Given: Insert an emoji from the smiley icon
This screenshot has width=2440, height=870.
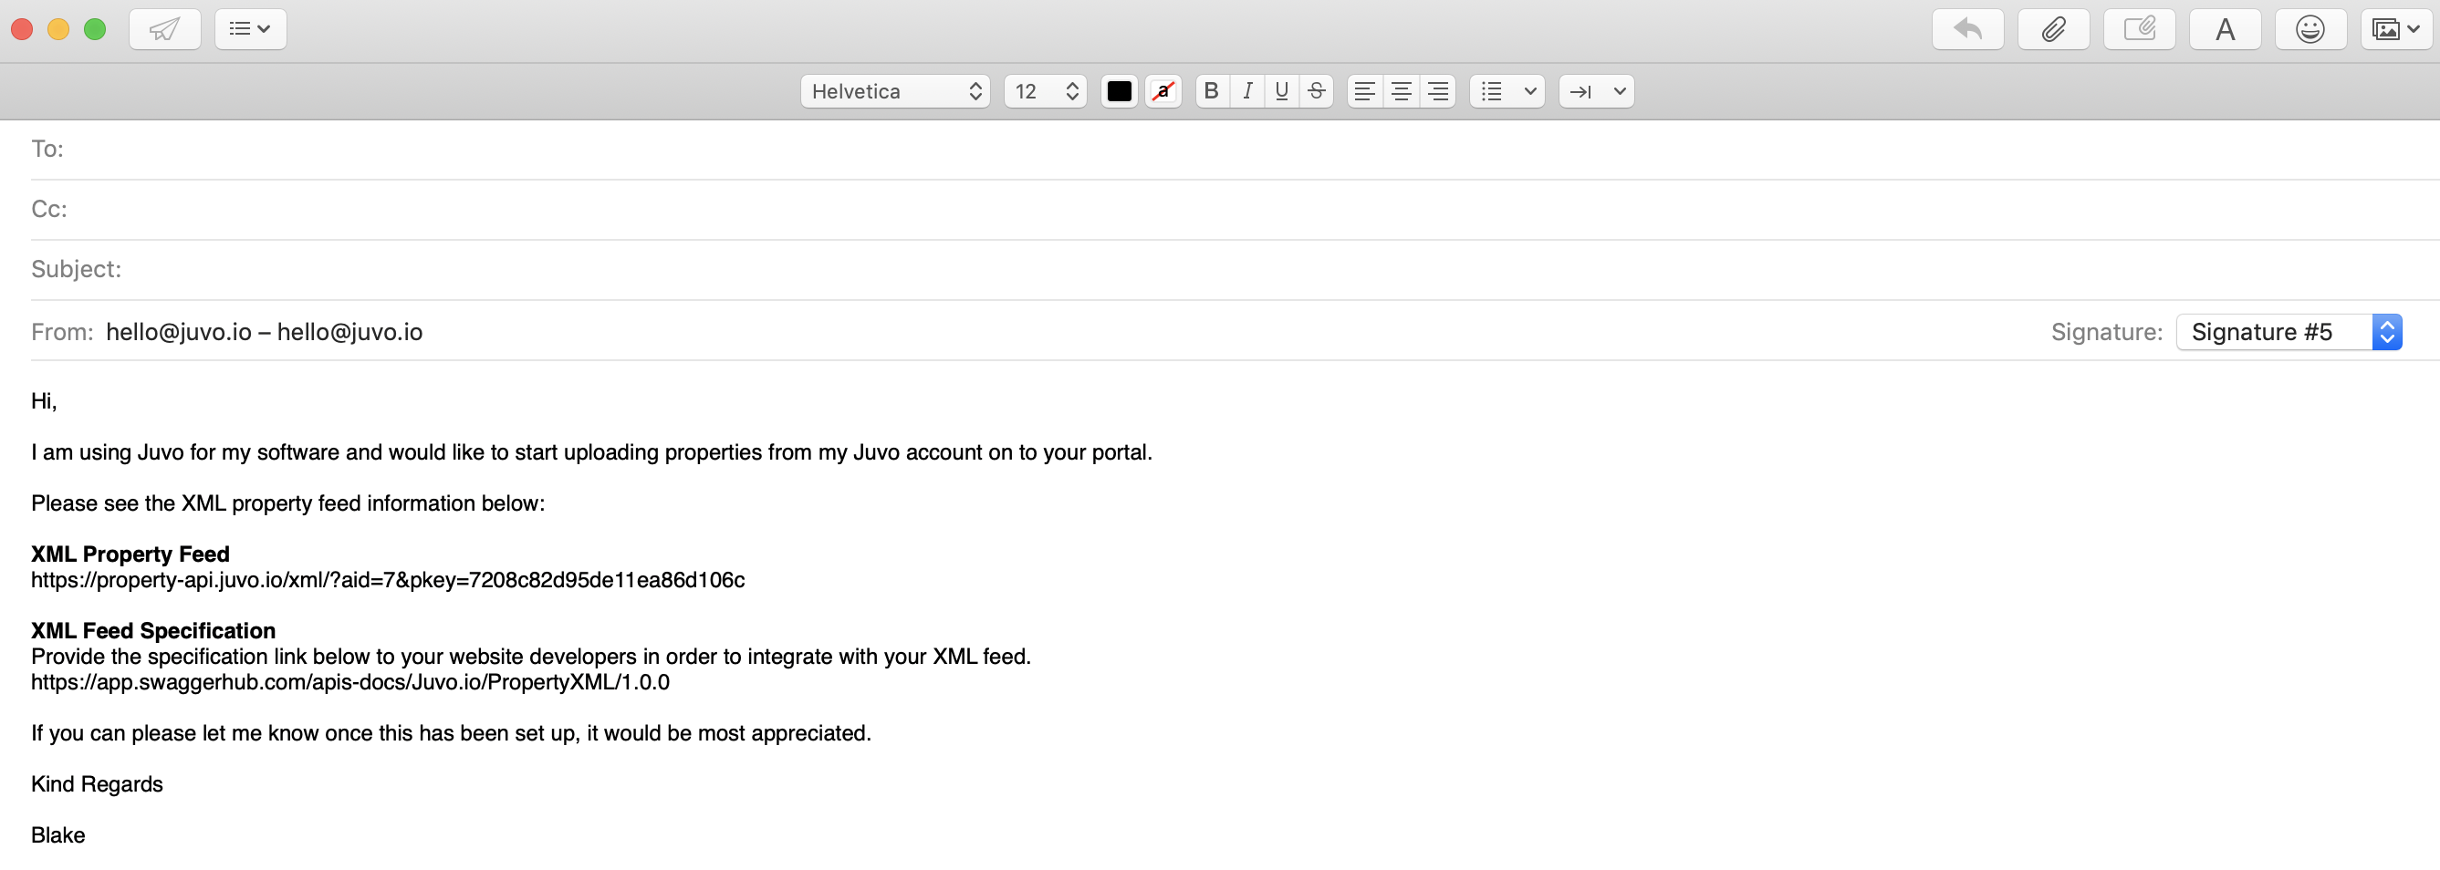Looking at the screenshot, I should 2310,28.
